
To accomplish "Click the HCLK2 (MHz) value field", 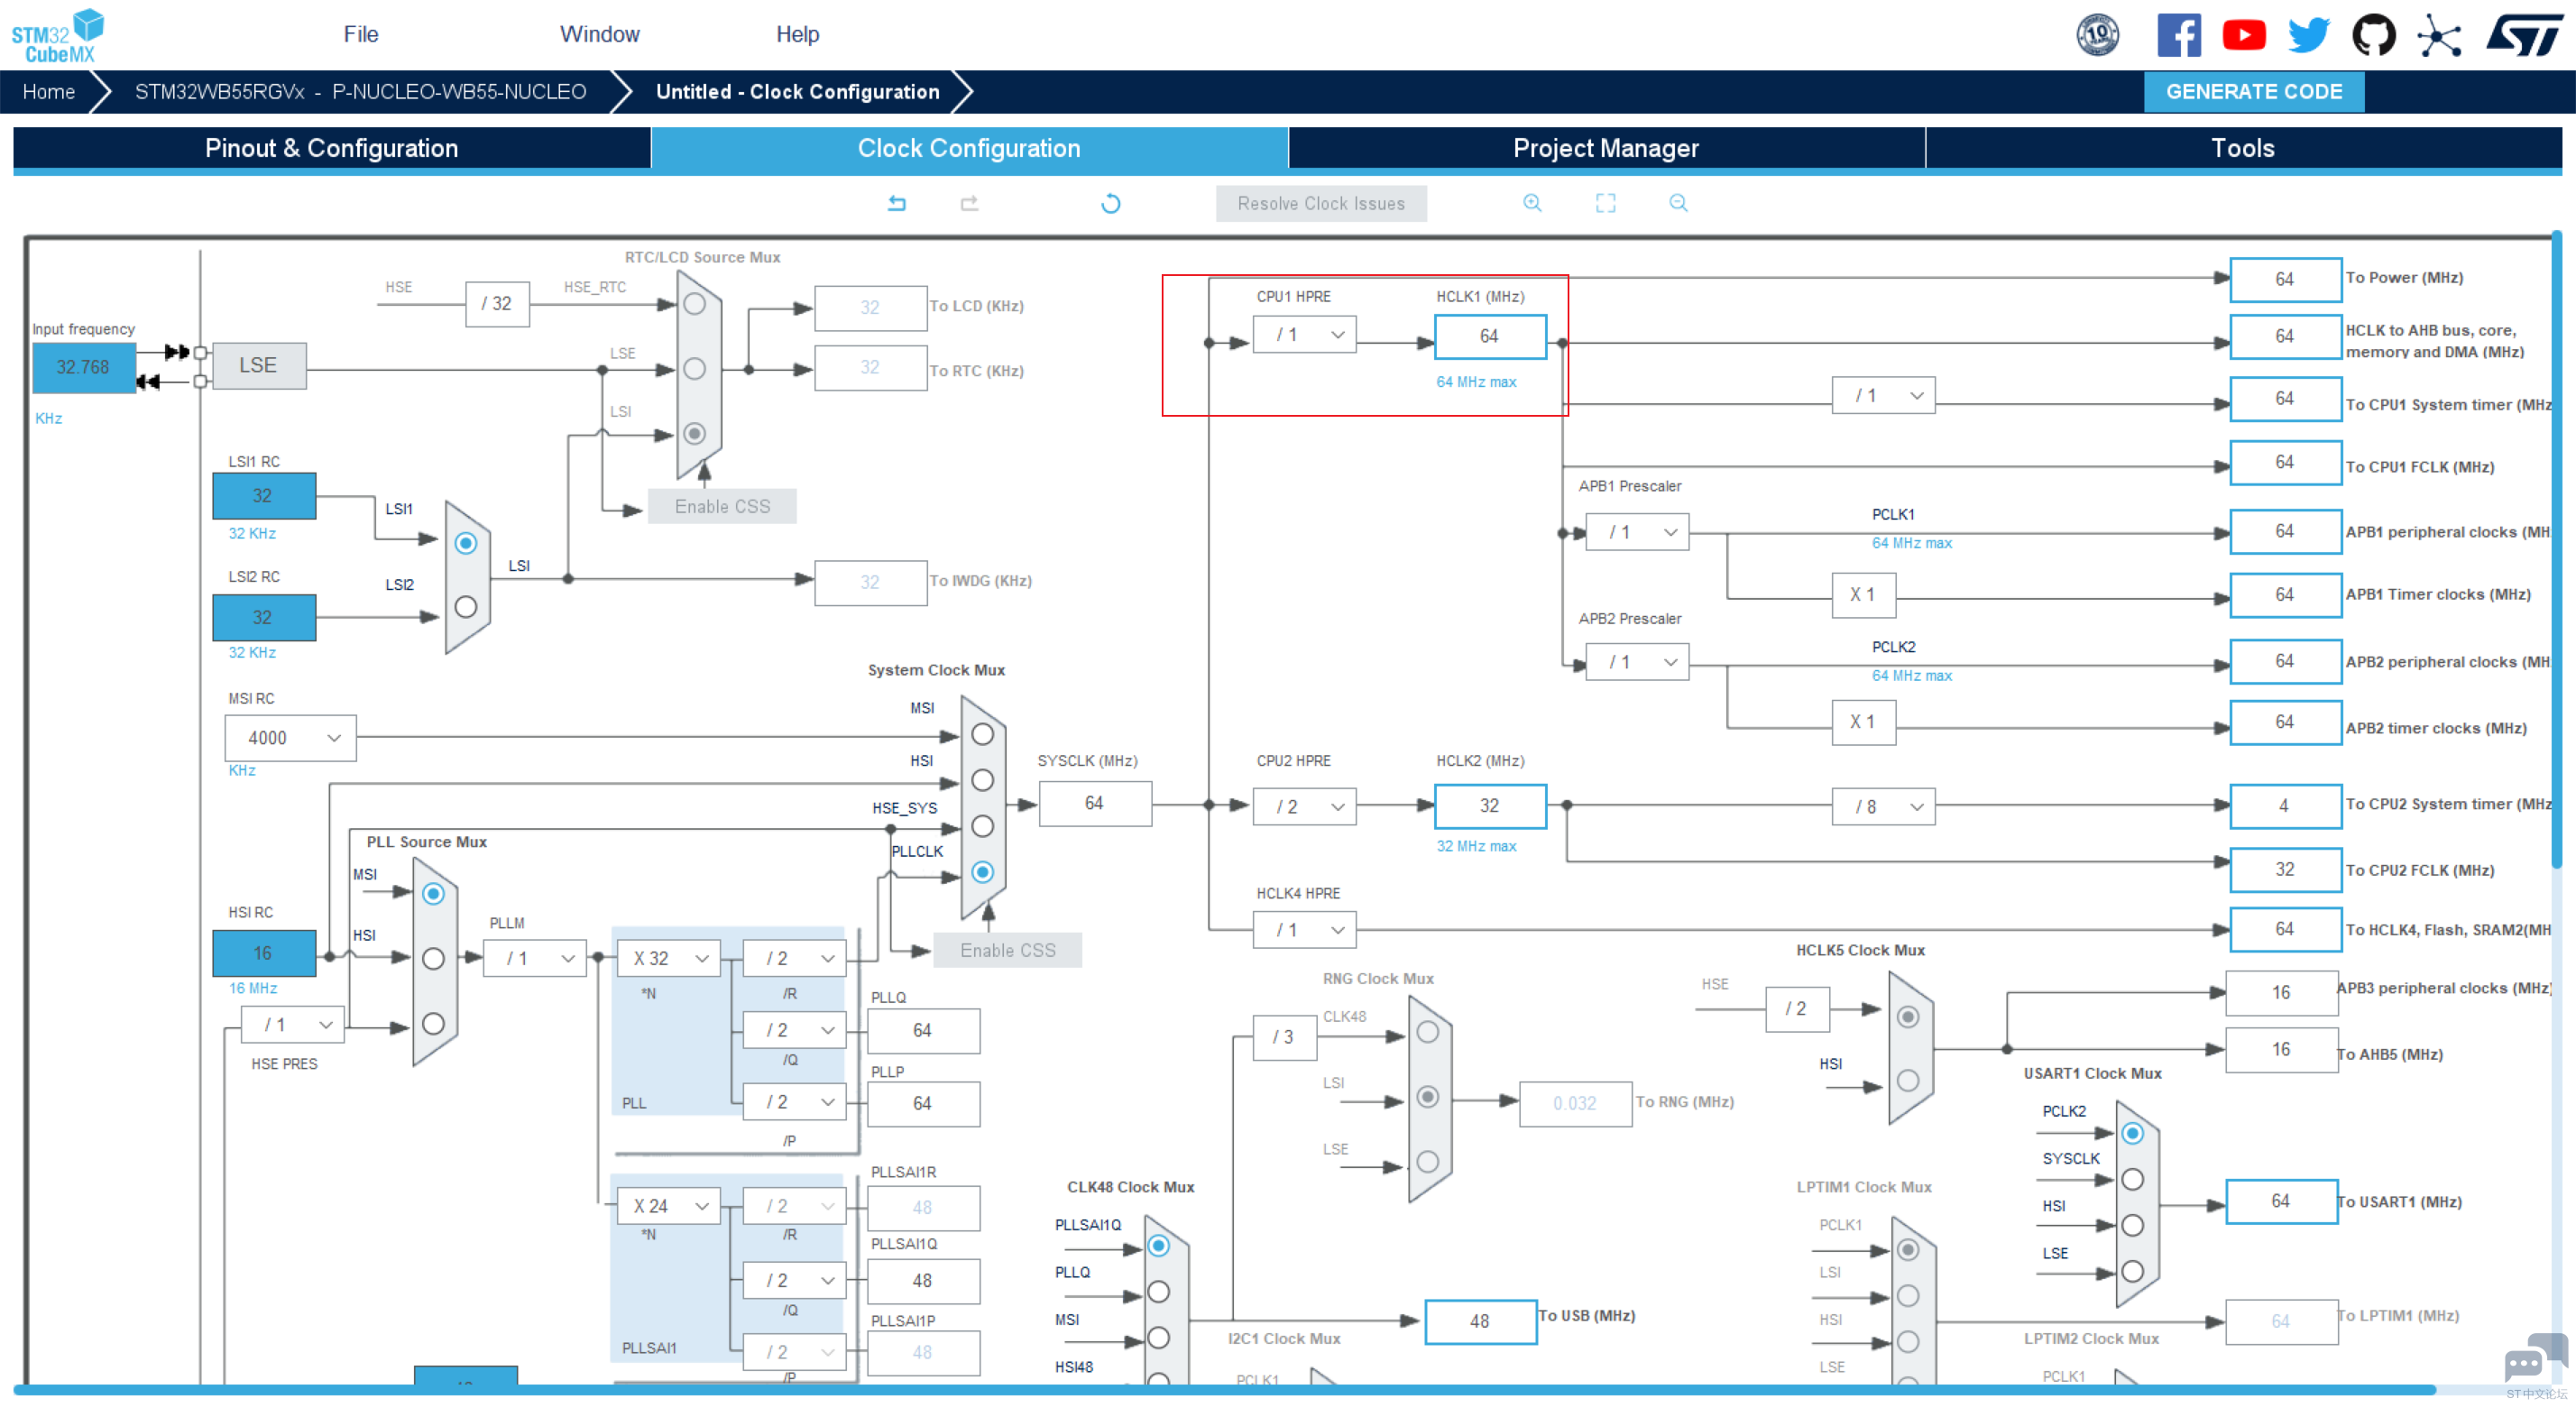I will [1490, 806].
